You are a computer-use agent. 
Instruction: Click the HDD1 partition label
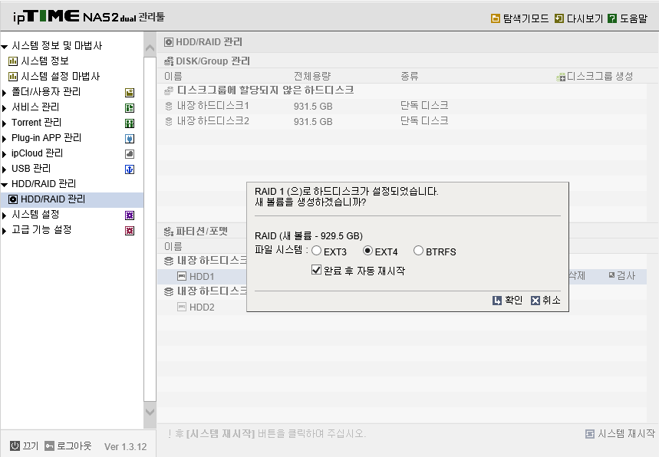tap(202, 276)
